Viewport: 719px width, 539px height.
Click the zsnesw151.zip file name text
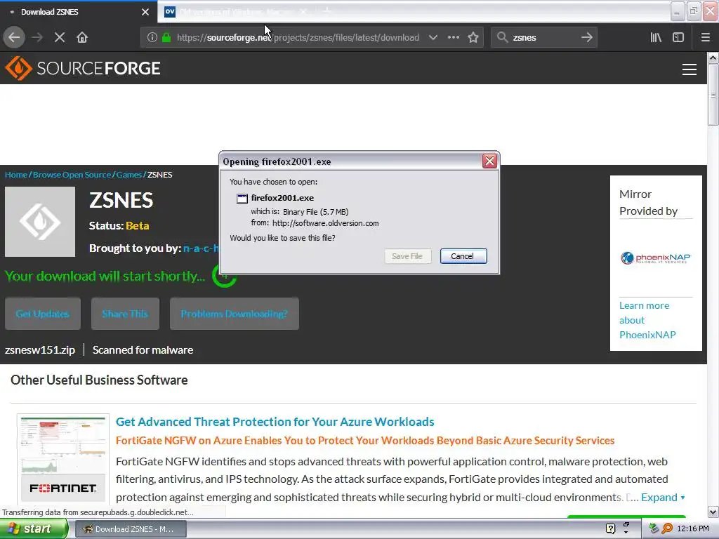coord(40,350)
